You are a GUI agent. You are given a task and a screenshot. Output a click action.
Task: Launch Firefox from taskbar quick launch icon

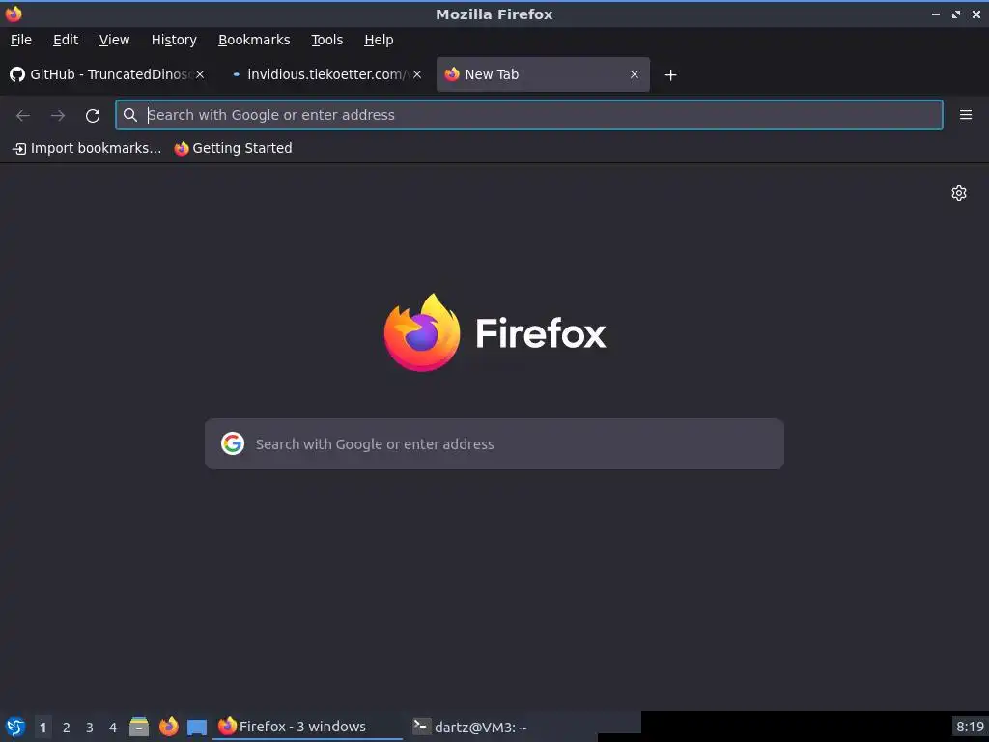tap(168, 727)
